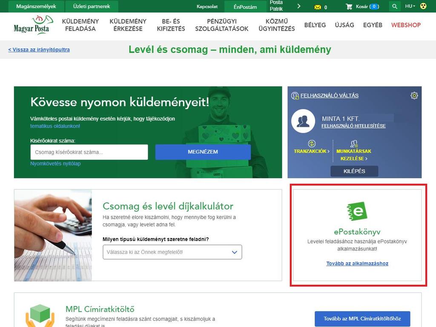Open the shipment type dropdown

click(172, 252)
